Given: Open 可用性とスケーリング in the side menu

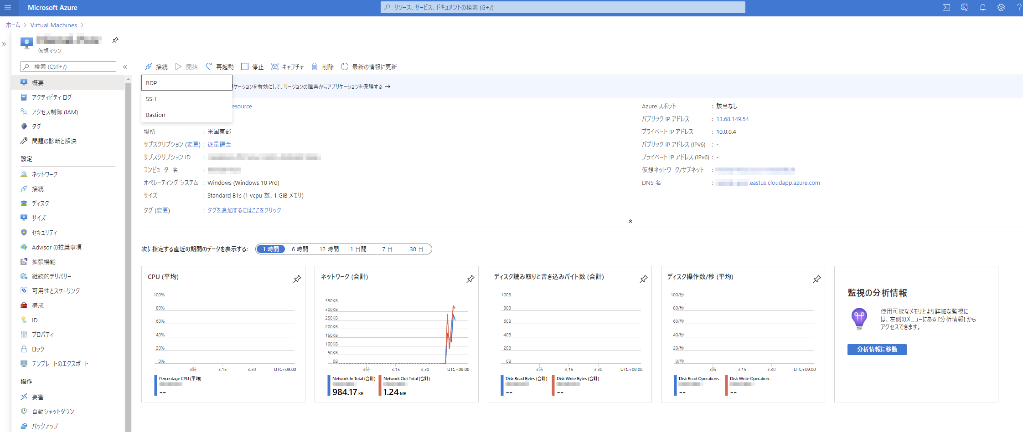Looking at the screenshot, I should [68, 291].
